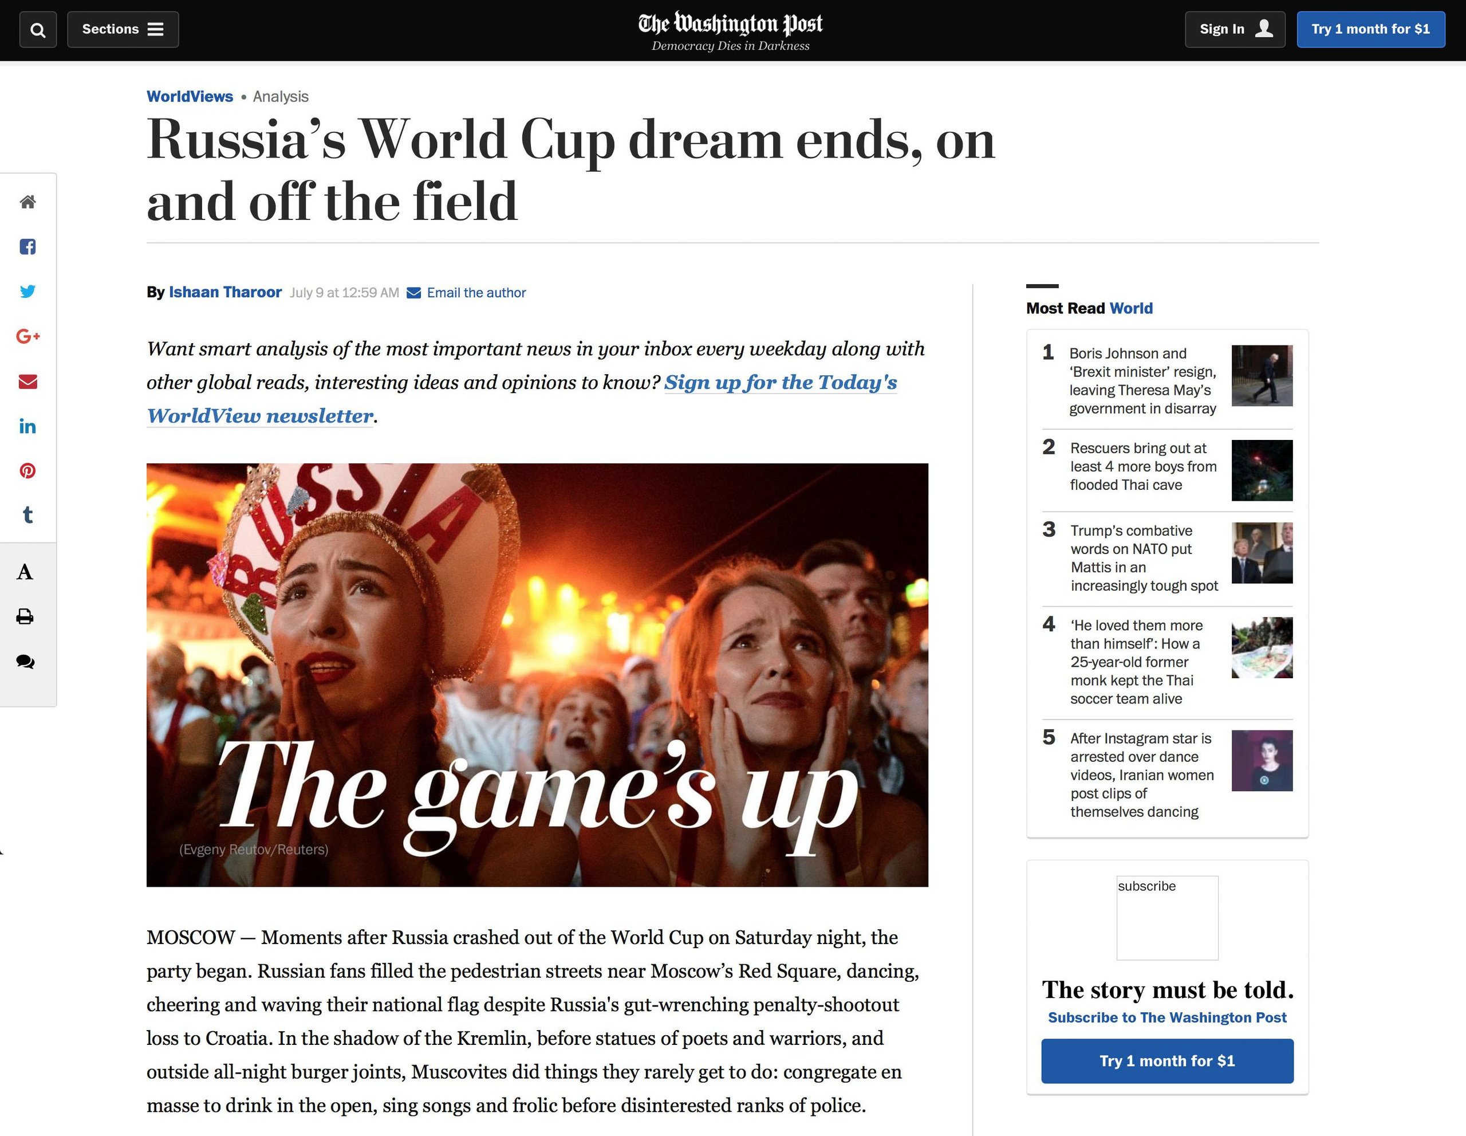Go home via sidebar house icon
The height and width of the screenshot is (1136, 1466).
pyautogui.click(x=27, y=202)
